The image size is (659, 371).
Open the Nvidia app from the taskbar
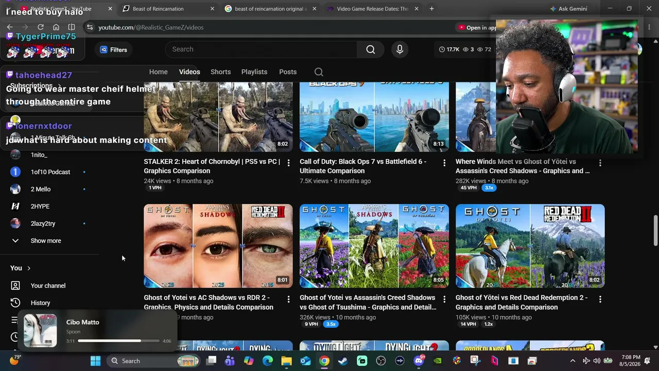[438, 361]
